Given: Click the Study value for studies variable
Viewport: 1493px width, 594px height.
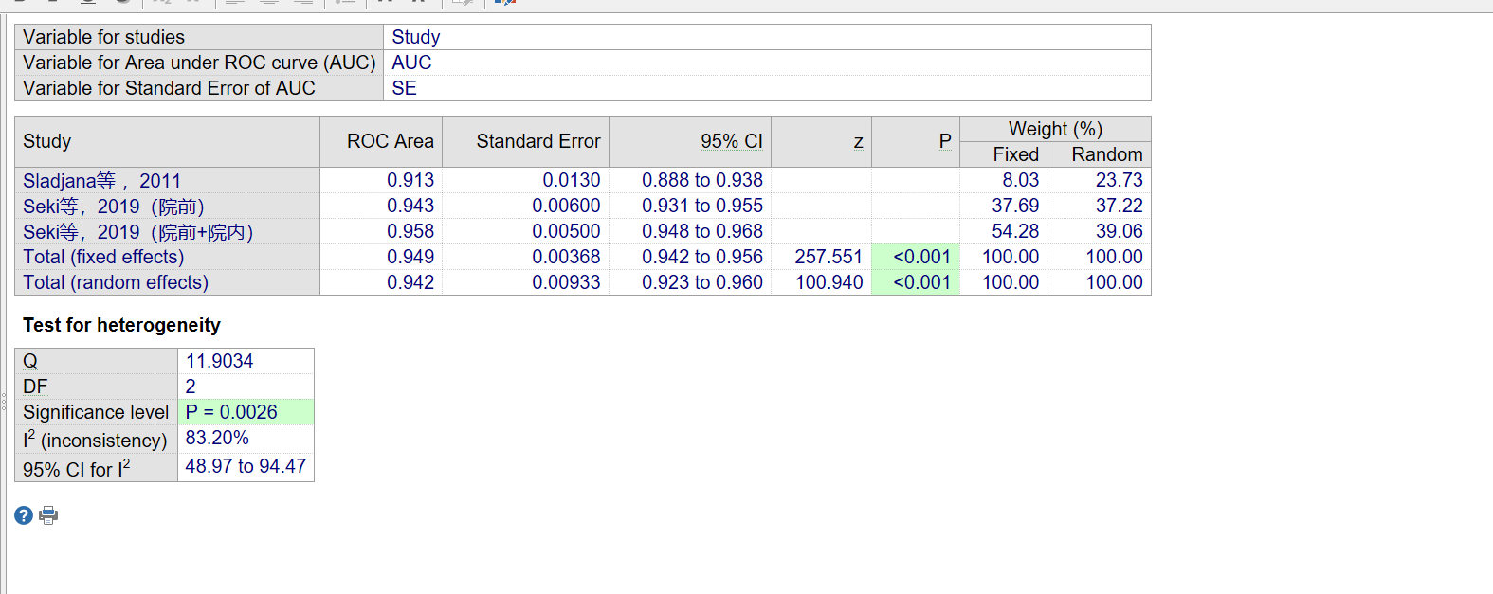Looking at the screenshot, I should tap(415, 37).
